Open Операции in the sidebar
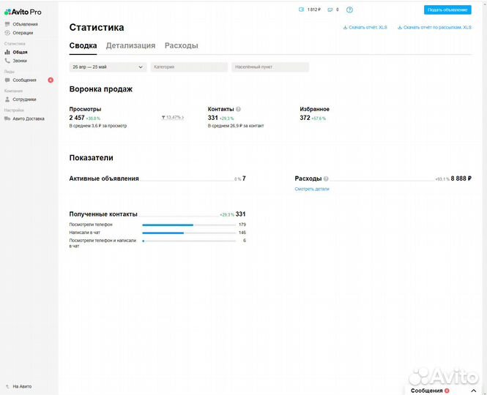The height and width of the screenshot is (395, 487). (x=23, y=33)
